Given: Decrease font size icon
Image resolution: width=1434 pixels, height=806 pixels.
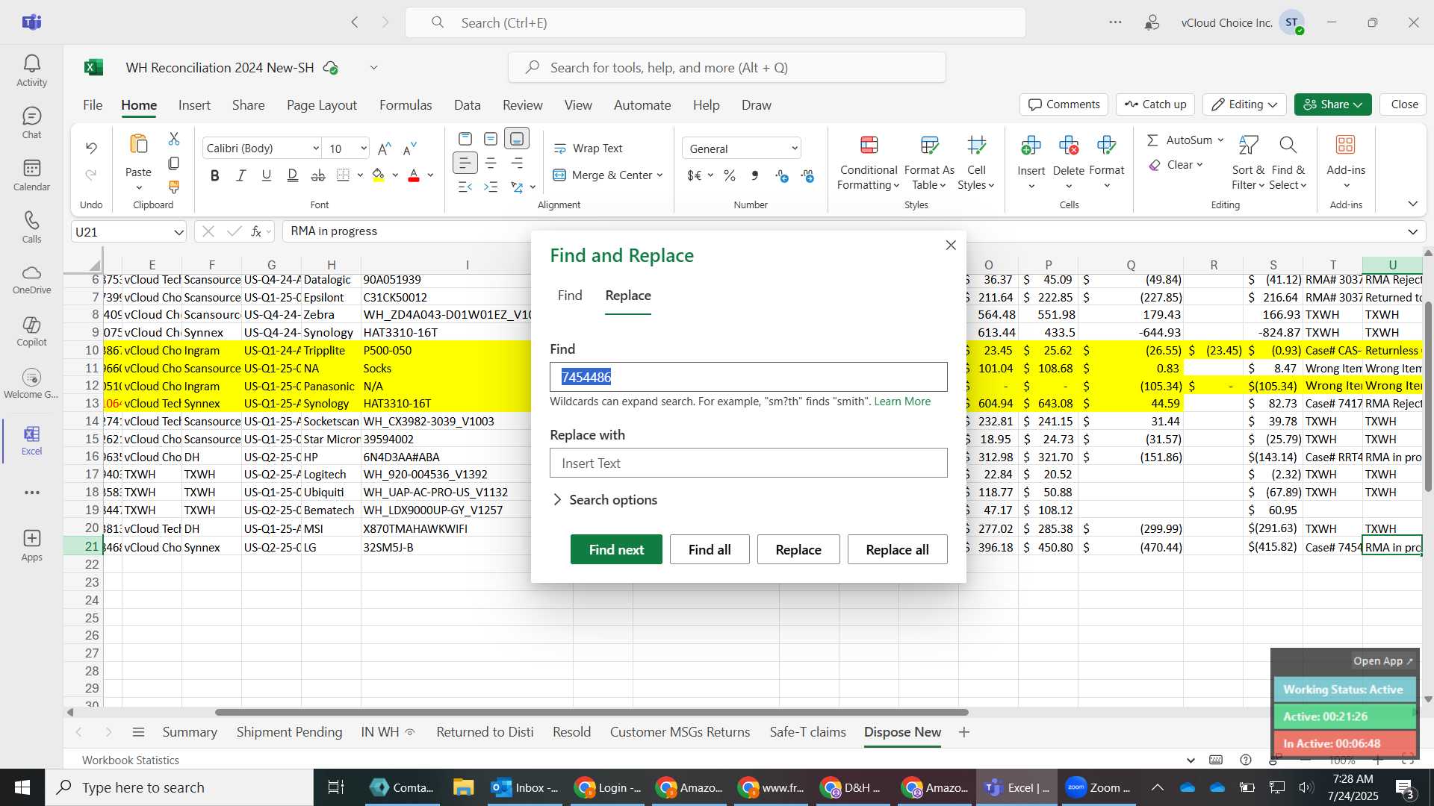Looking at the screenshot, I should [410, 149].
